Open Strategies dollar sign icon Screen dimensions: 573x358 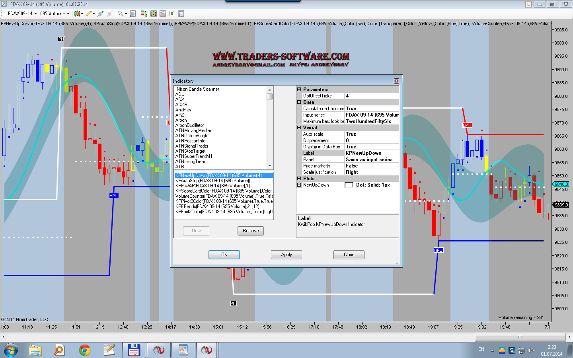coord(172,14)
